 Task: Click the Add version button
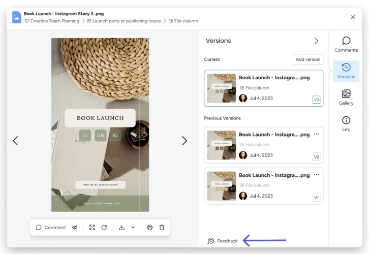308,59
